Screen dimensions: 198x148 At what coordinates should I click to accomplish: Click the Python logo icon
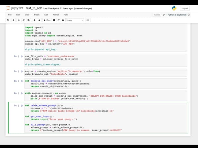(x=174, y=8)
